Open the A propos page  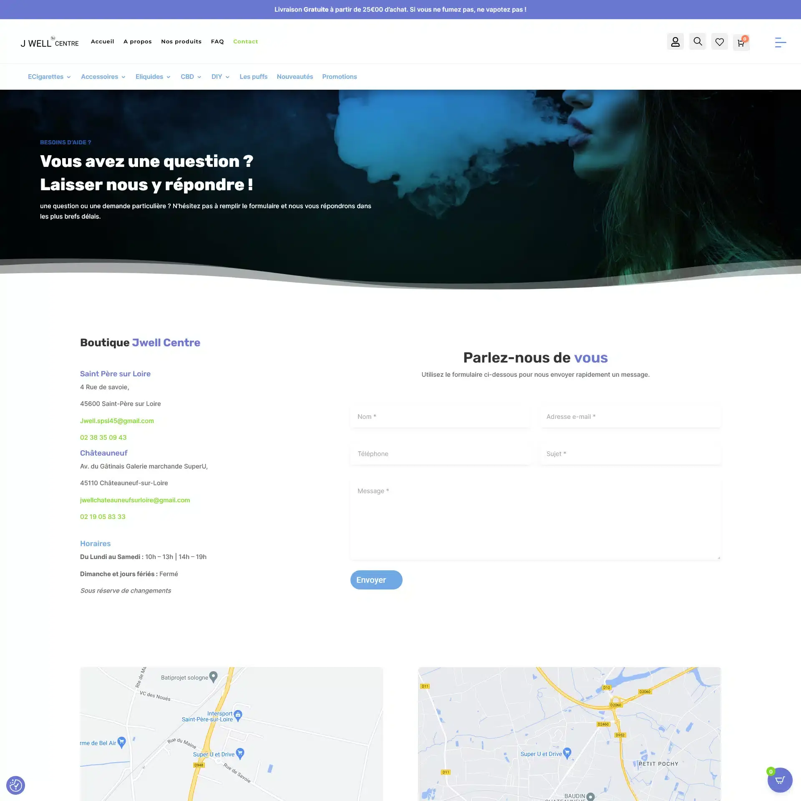(x=138, y=41)
